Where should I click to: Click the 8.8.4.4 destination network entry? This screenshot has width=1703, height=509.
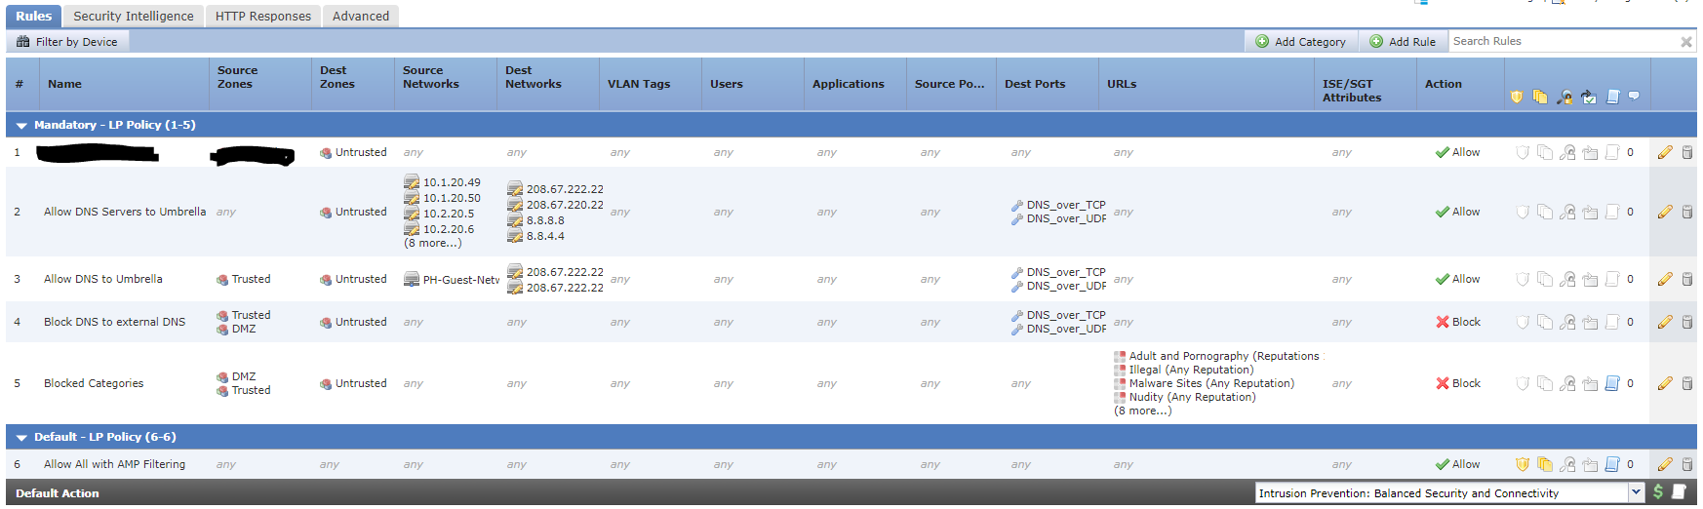click(535, 236)
